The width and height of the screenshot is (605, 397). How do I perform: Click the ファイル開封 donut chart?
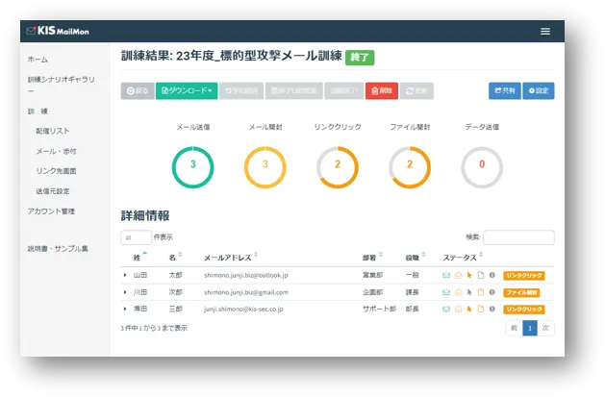click(x=410, y=167)
